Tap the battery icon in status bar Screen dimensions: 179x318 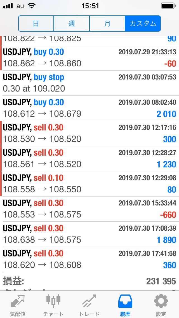168,6
